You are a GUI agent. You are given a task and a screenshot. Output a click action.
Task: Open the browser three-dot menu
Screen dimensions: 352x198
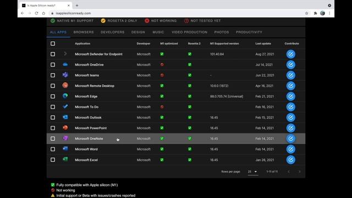point(329,13)
